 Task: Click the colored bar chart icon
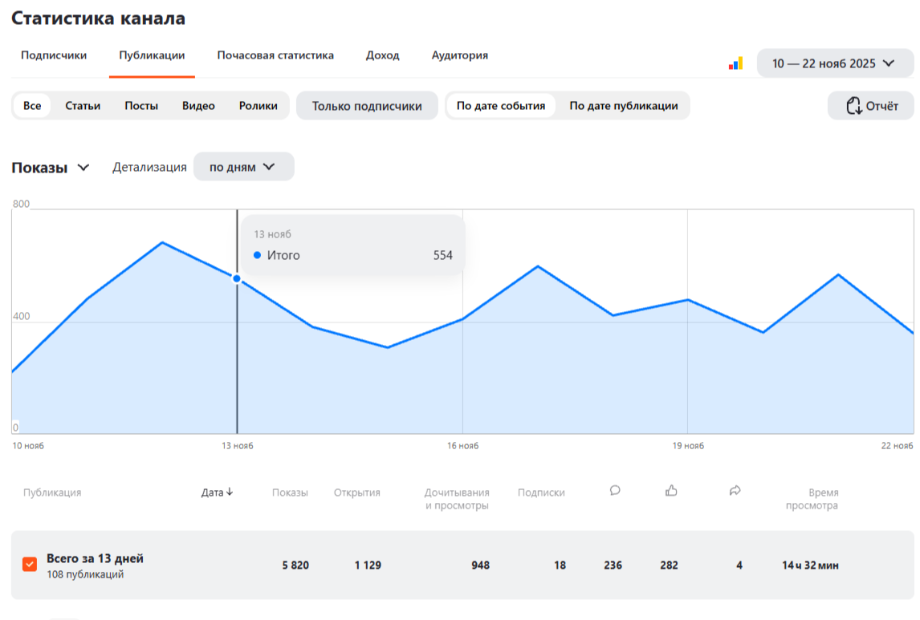click(x=736, y=63)
